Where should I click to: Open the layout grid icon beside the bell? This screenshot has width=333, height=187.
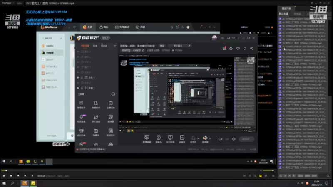point(238,48)
